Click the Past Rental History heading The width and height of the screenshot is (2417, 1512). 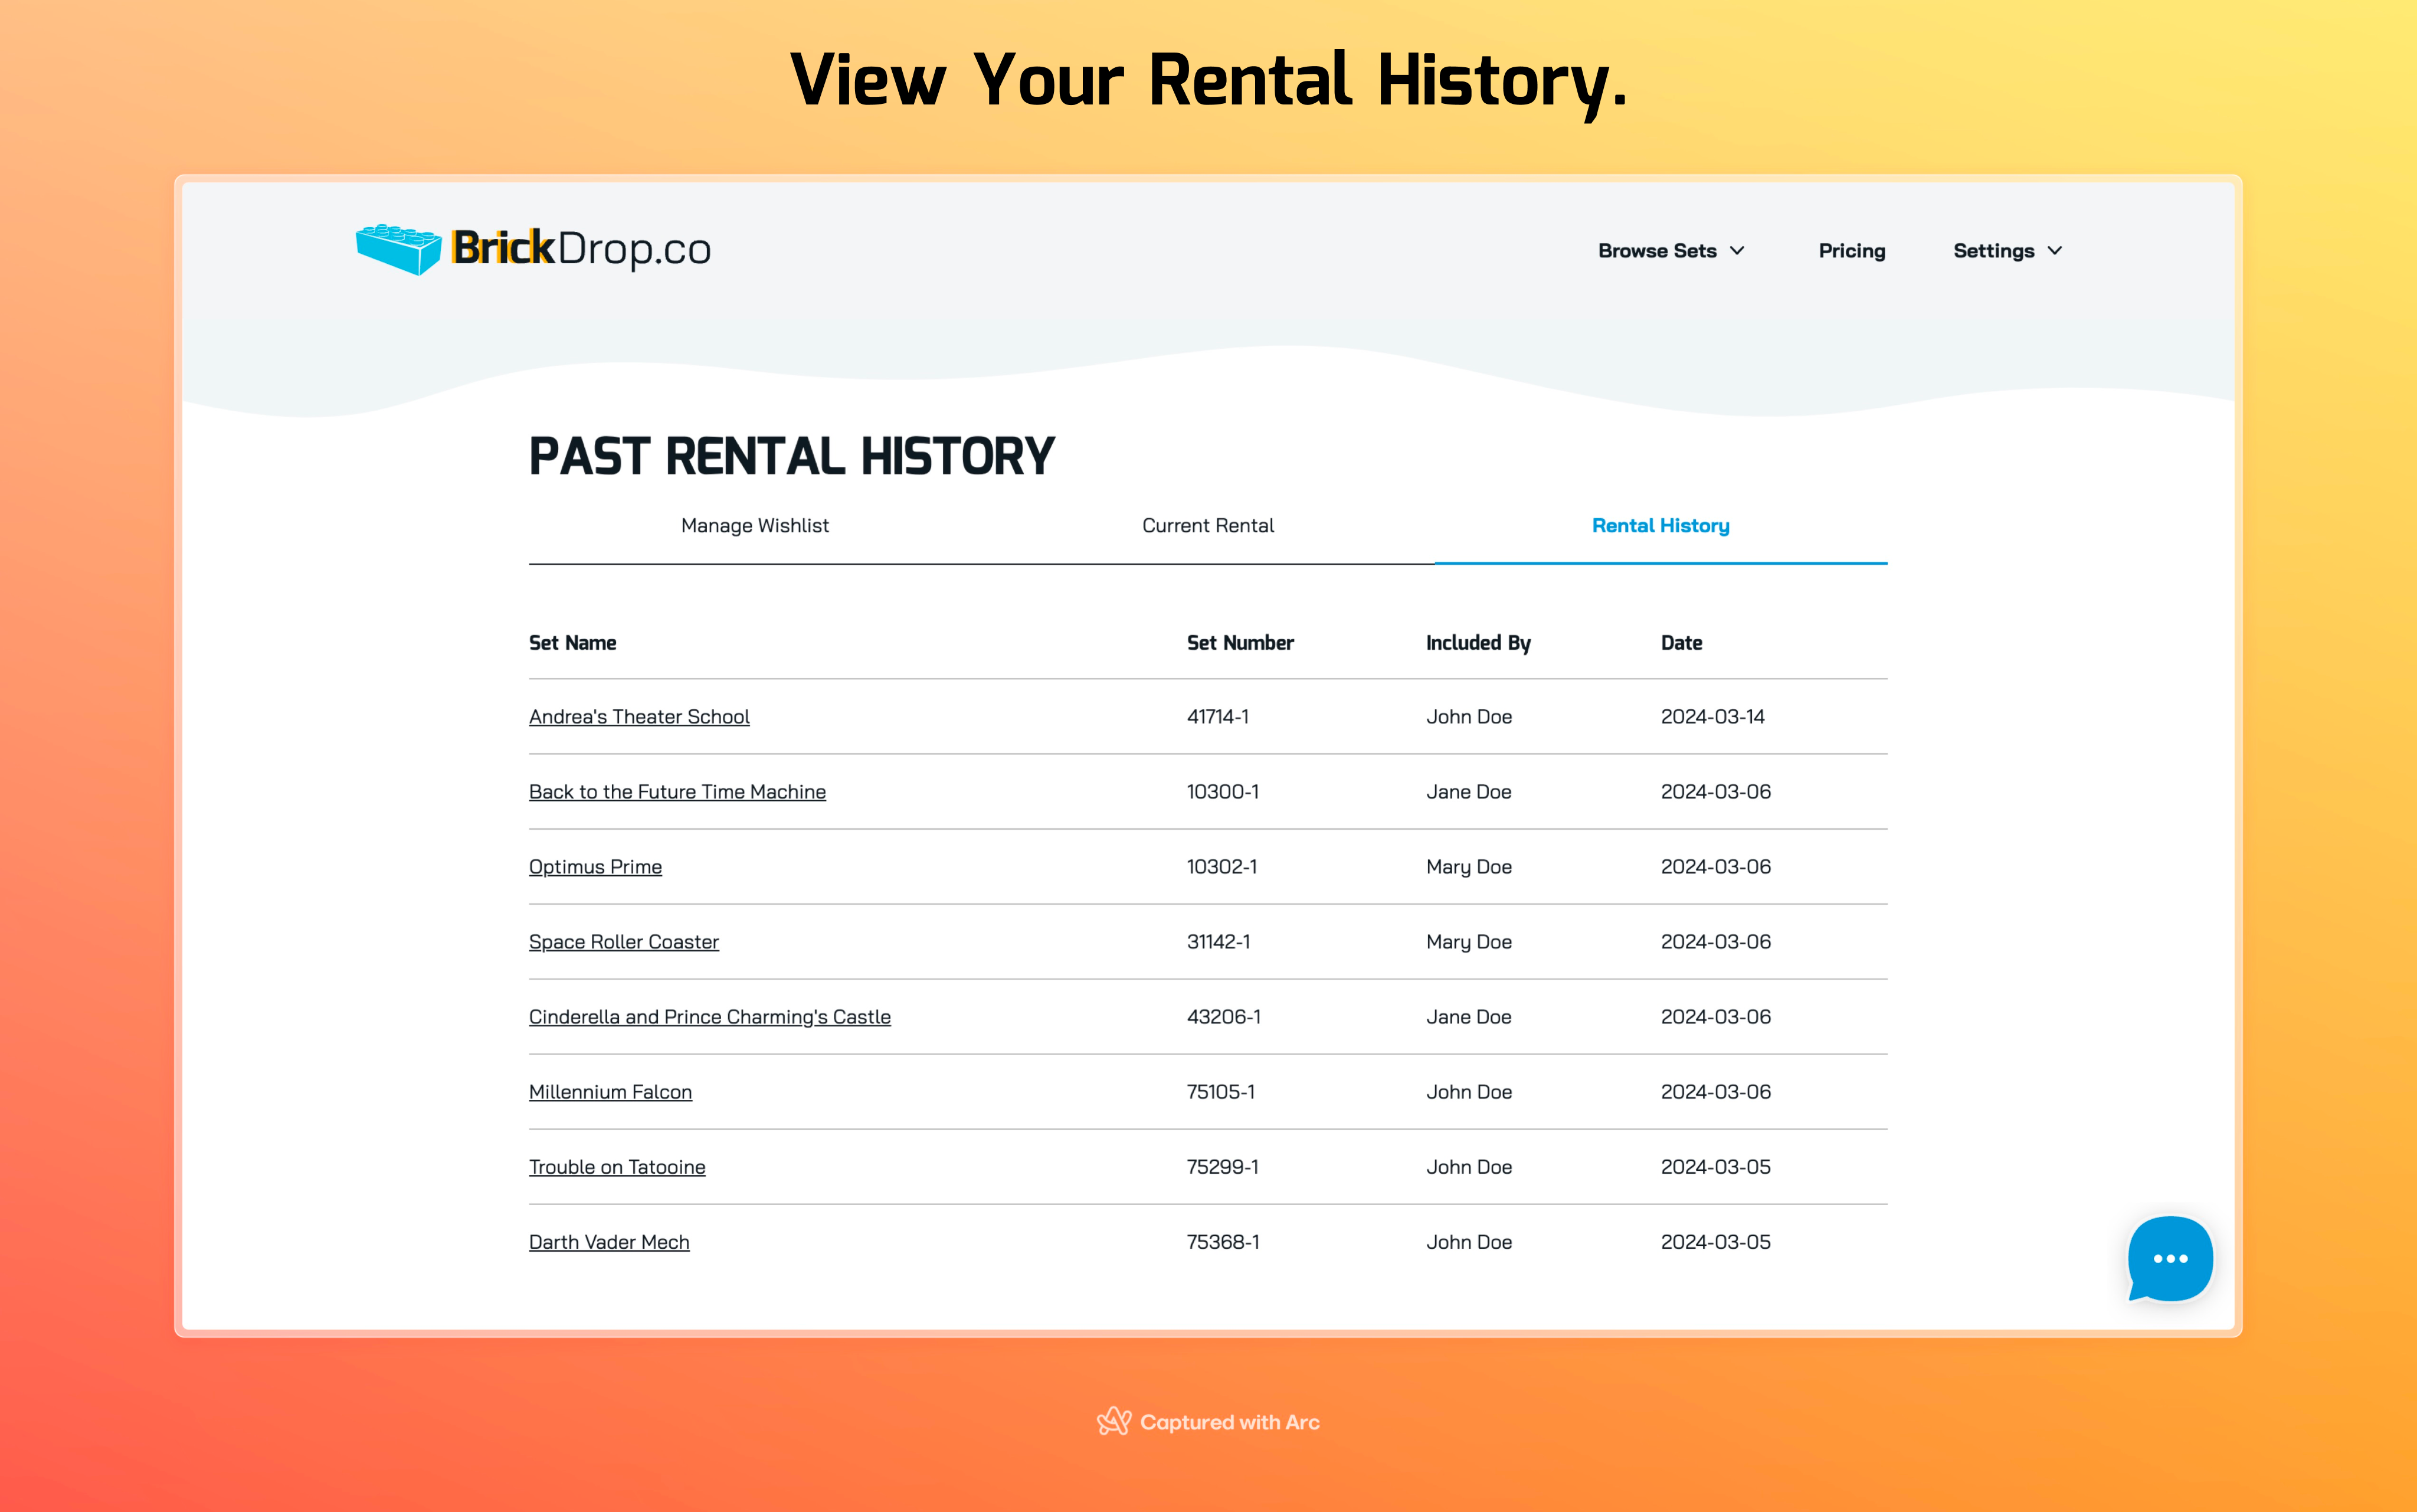[792, 457]
